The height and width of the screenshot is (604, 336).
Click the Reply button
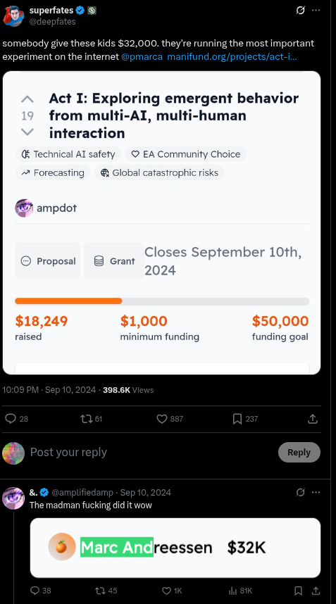tap(299, 452)
